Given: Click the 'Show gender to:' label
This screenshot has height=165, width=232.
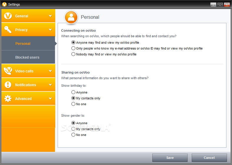Looking at the screenshot, I should coord(73,115).
